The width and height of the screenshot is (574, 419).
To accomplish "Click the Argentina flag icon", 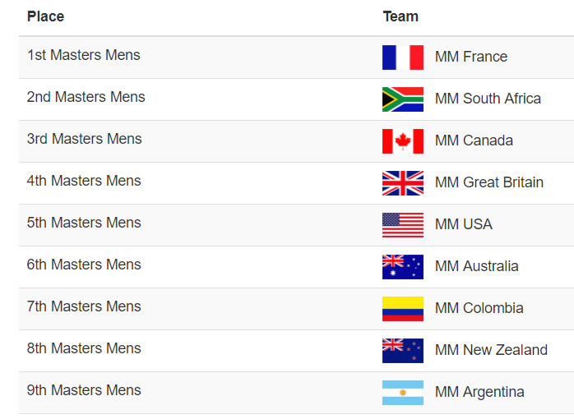I will tap(403, 393).
